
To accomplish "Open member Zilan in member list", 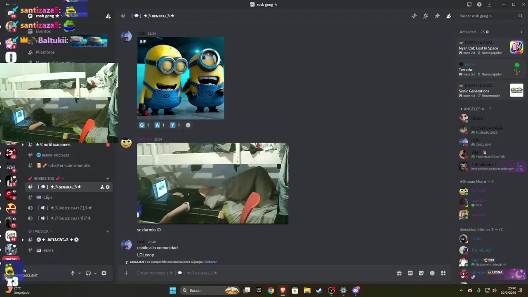I will click(491, 154).
